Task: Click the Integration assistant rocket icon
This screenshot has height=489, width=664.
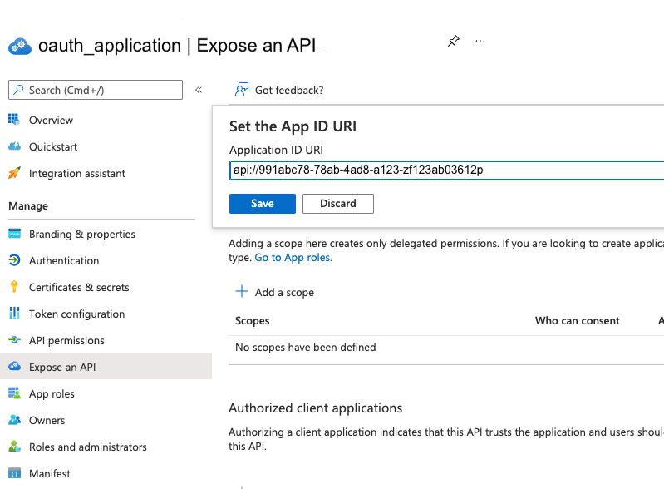Action: (14, 173)
